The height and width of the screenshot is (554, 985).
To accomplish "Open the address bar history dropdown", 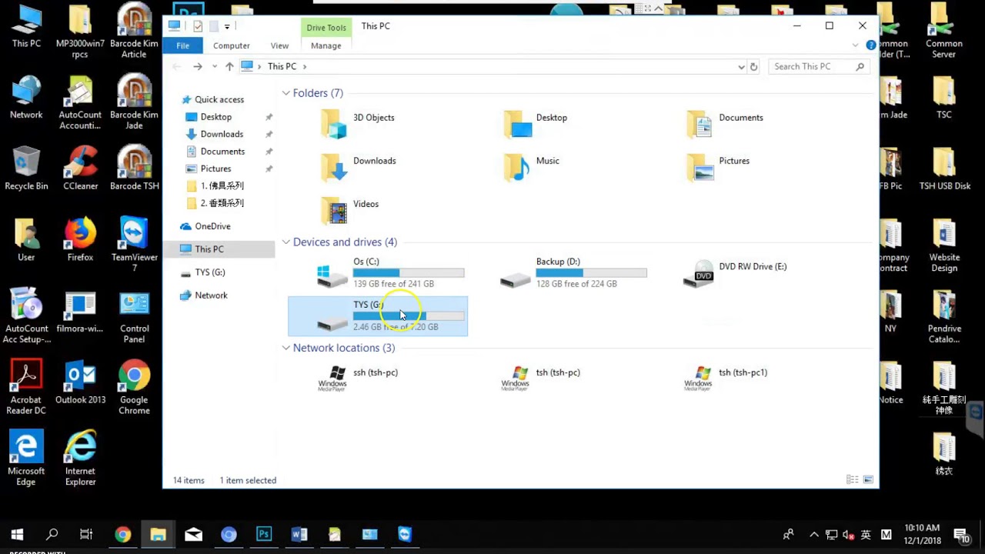I will pyautogui.click(x=741, y=67).
